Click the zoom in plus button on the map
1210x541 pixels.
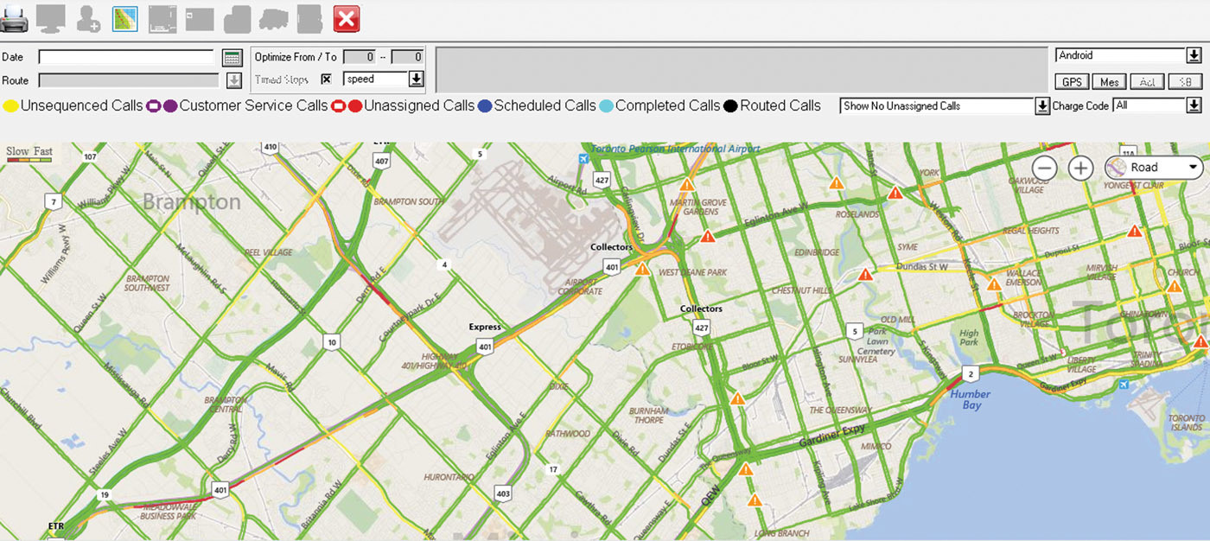[1080, 167]
